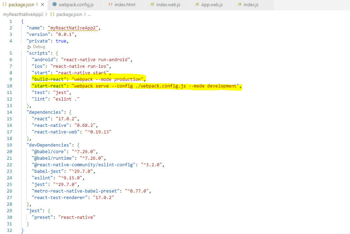Click the "devDependencies" key
Image resolution: width=350 pixels, height=234 pixels.
coord(49,145)
